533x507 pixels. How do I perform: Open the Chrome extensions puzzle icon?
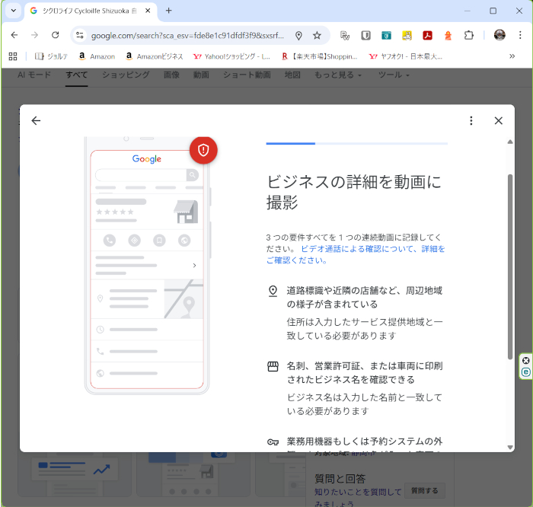pos(468,35)
